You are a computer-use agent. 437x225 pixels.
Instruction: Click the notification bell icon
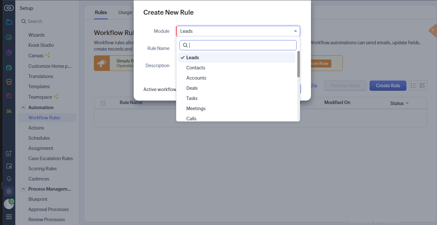click(9, 179)
